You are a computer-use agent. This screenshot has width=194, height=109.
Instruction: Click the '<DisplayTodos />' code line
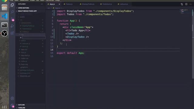tap(77, 37)
